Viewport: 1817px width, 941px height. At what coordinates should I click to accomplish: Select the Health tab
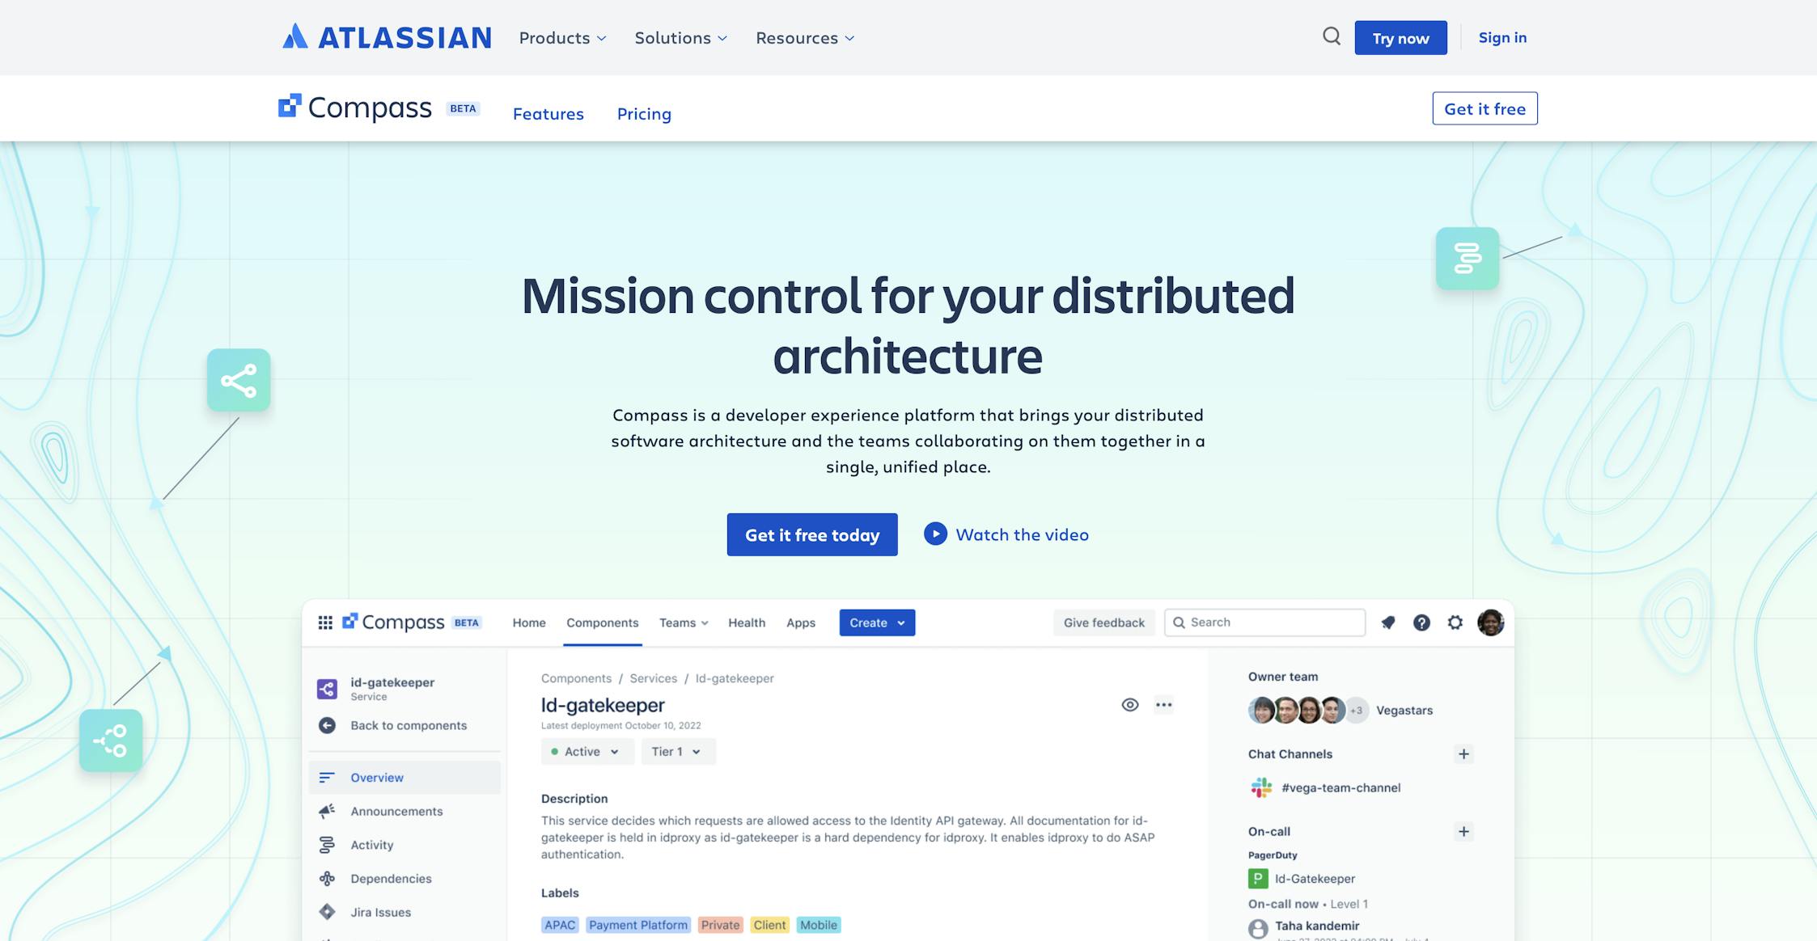point(747,622)
